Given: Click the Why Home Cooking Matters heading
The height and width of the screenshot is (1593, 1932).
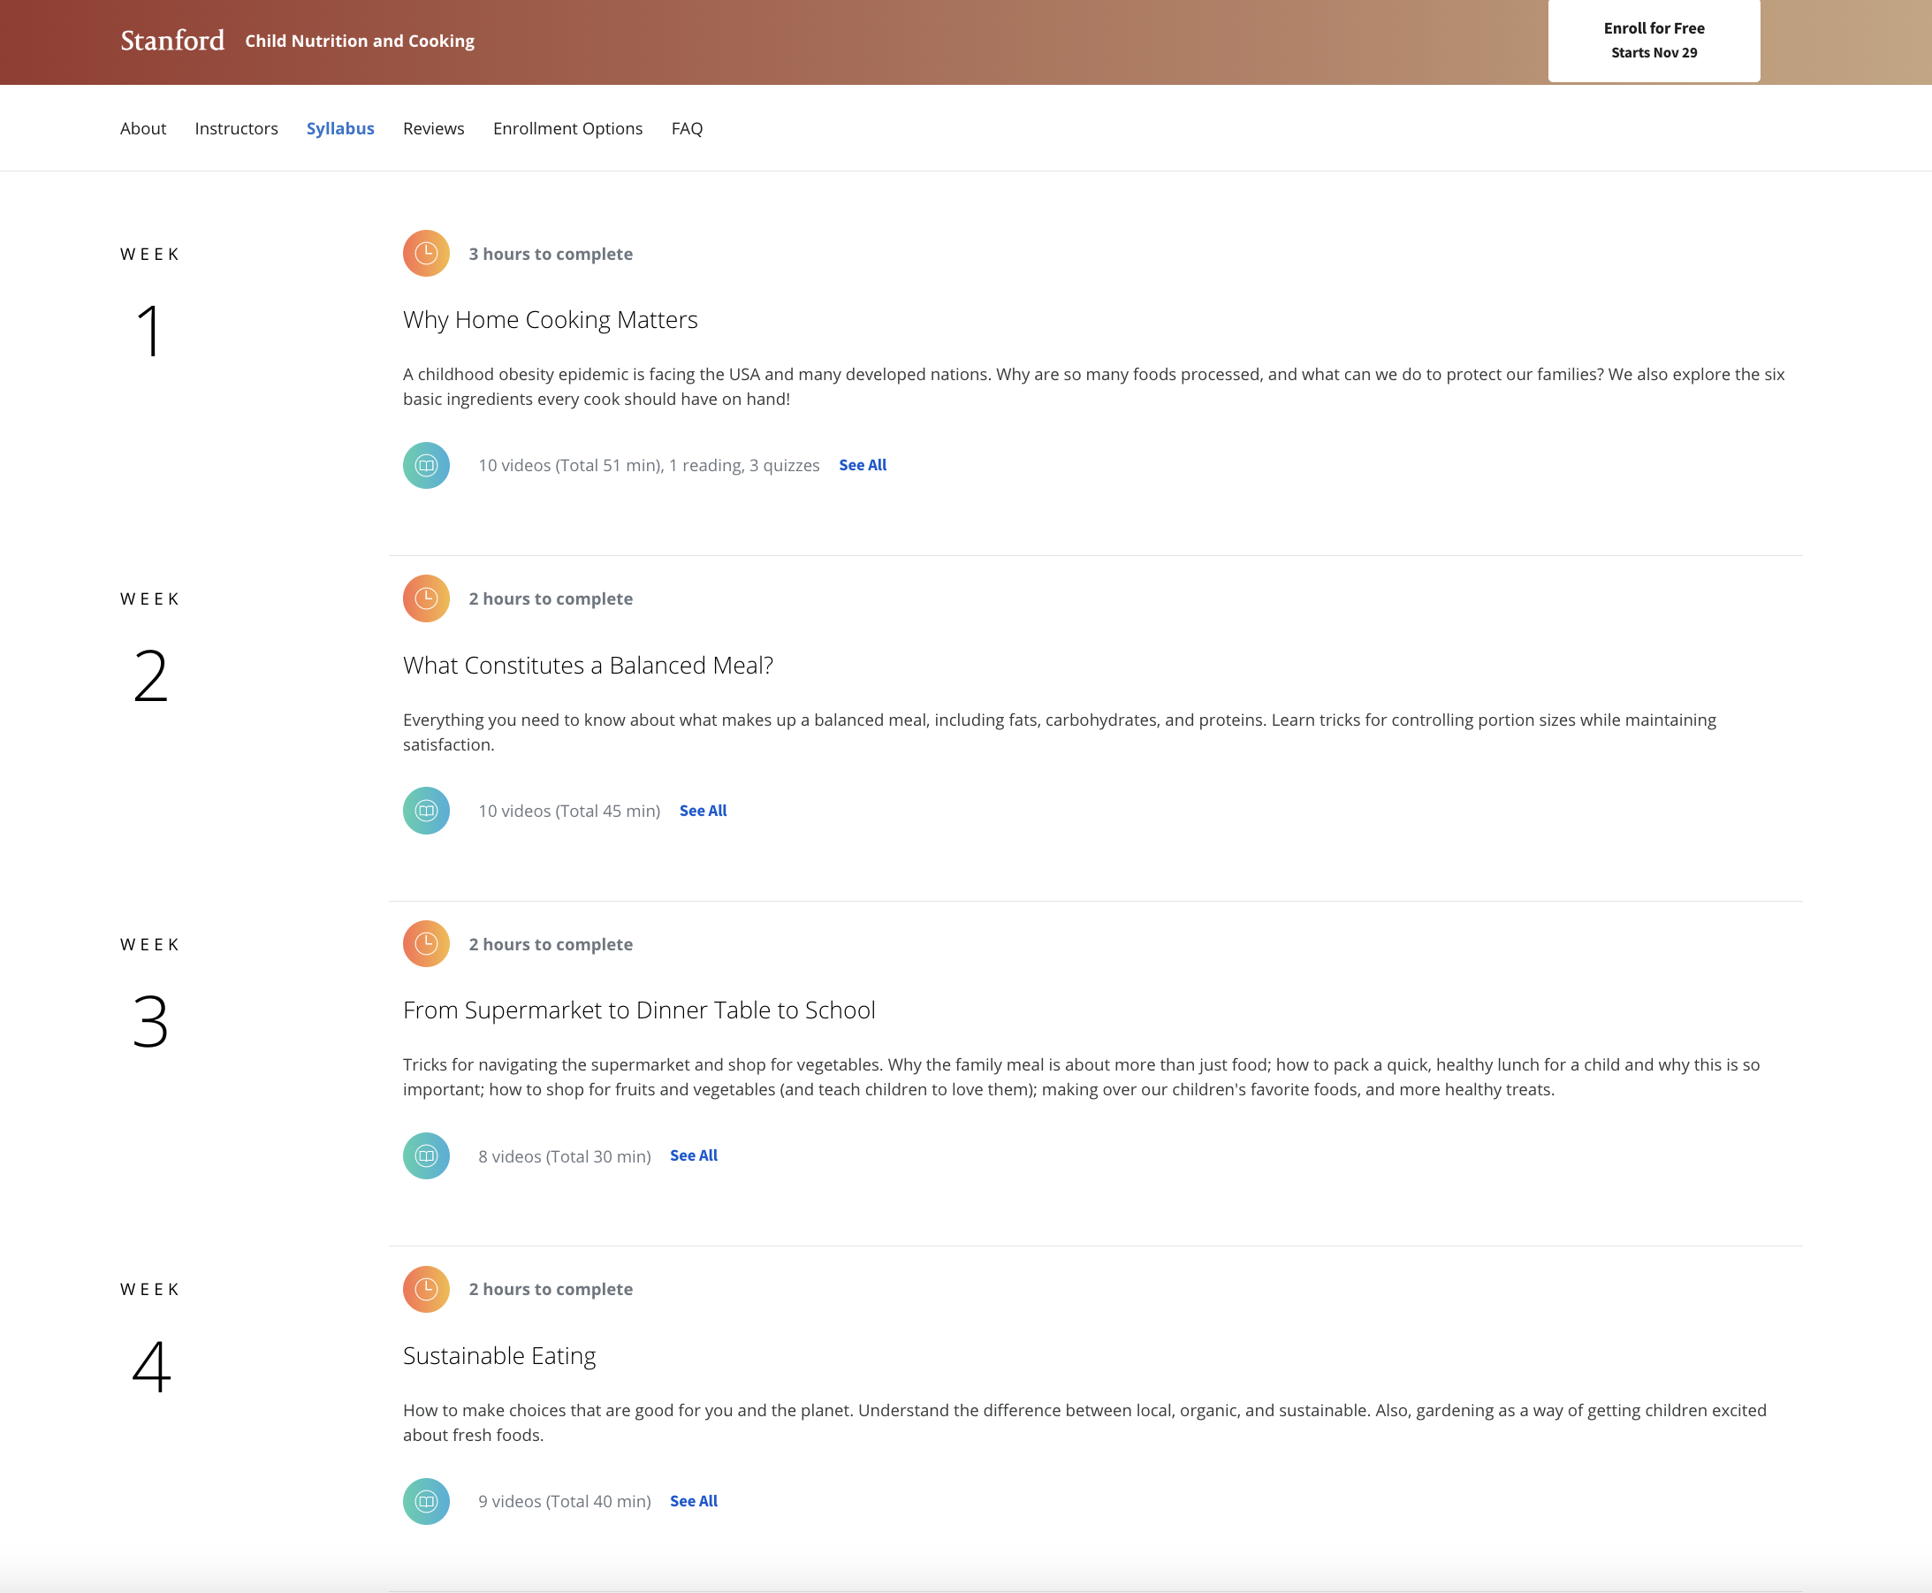Looking at the screenshot, I should coord(550,319).
